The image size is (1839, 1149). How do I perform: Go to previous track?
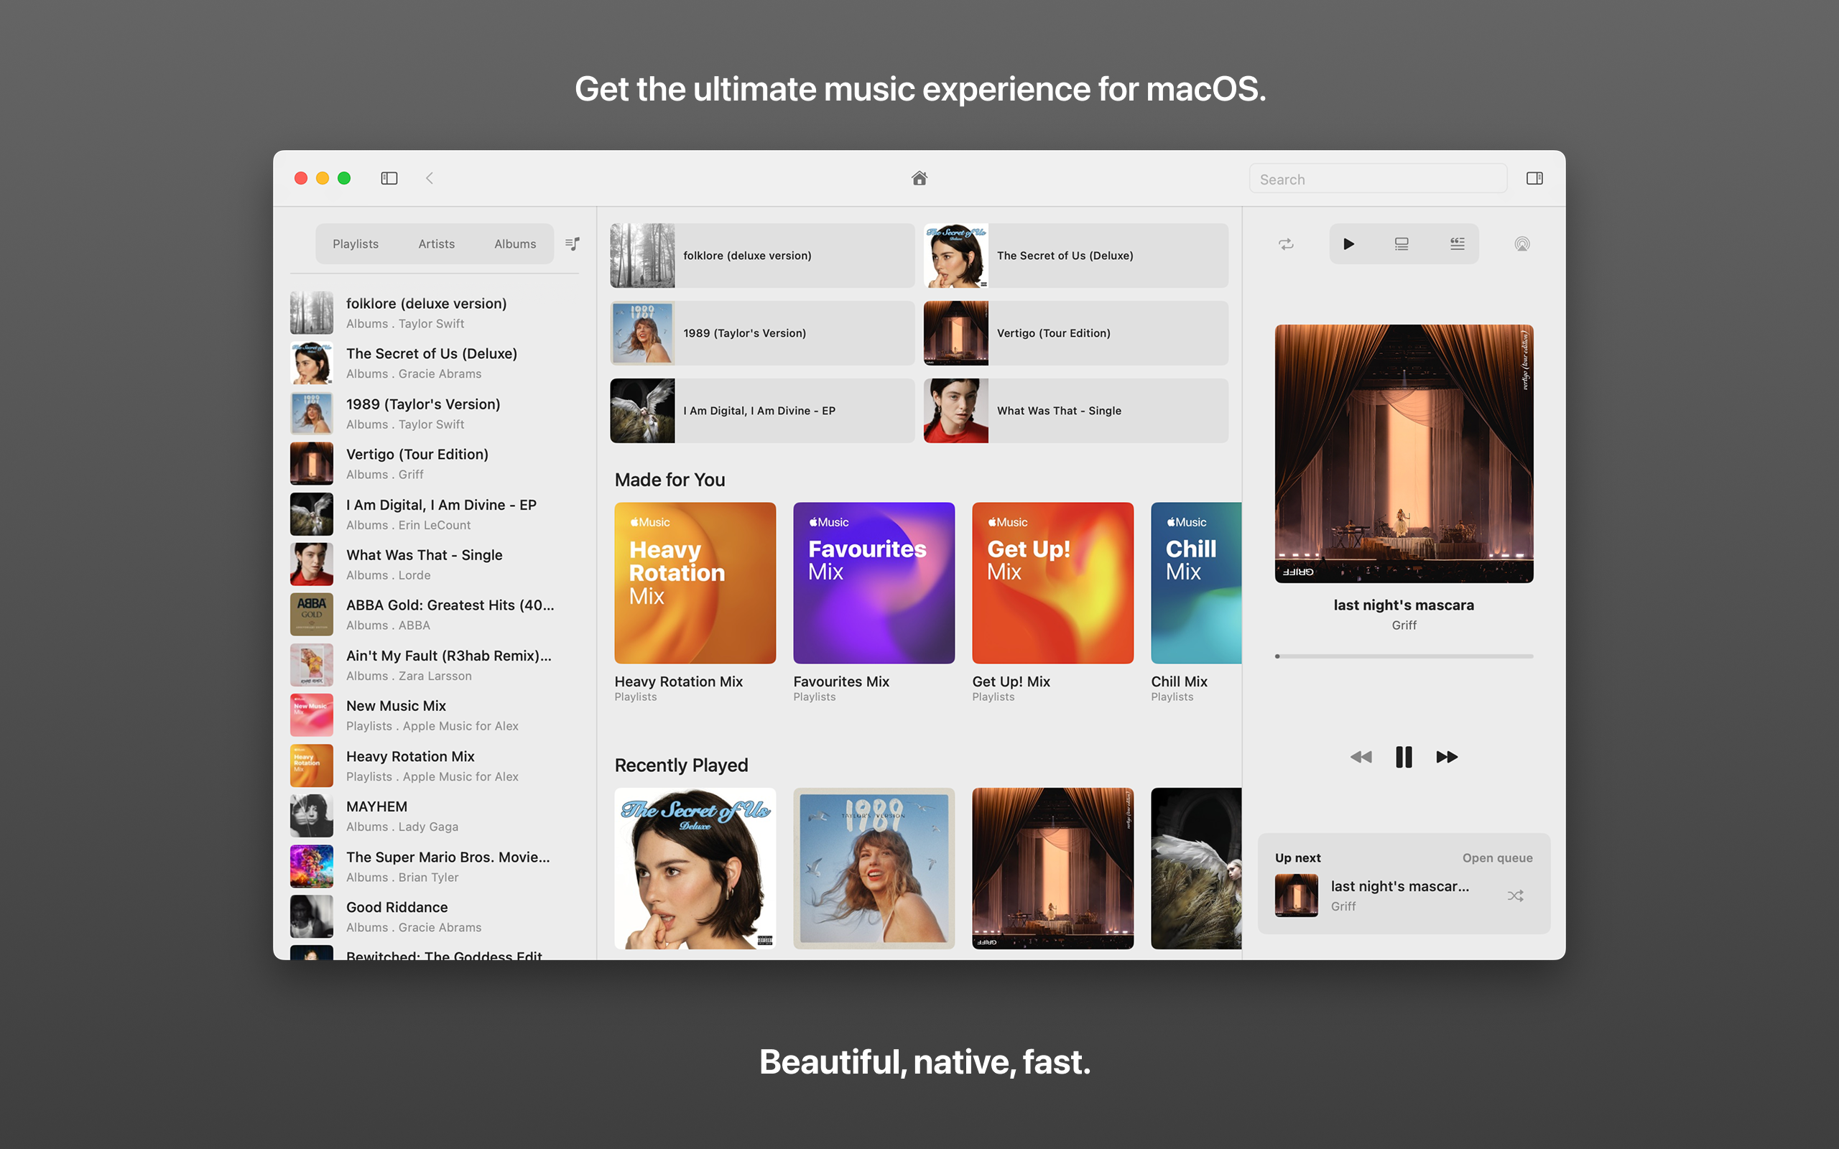click(1361, 757)
